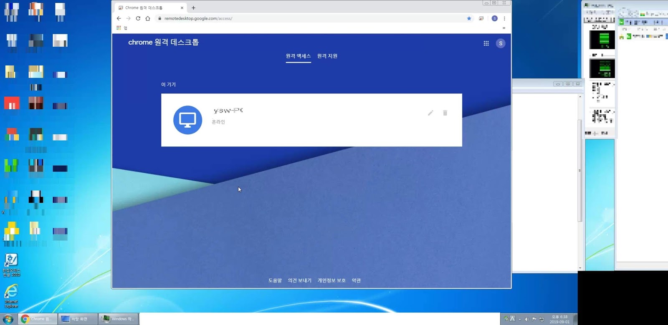Open the Windows Start menu

point(8,319)
